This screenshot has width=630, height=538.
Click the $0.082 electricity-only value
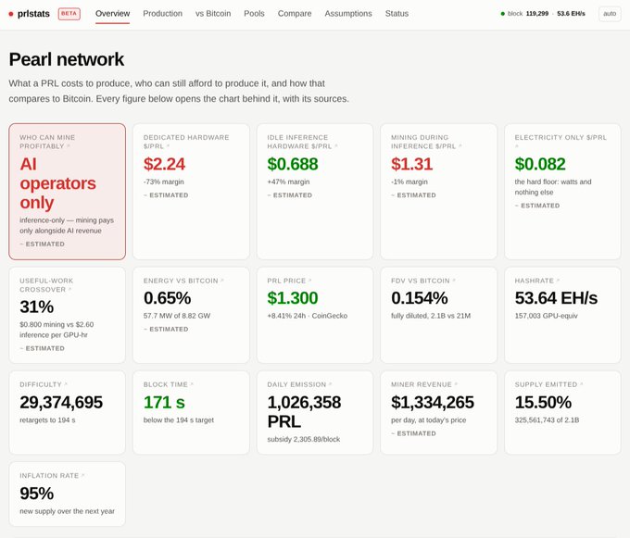540,164
